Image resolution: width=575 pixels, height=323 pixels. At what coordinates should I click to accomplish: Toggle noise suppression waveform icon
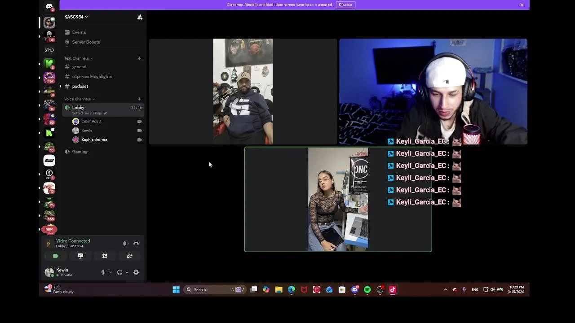coord(126,244)
